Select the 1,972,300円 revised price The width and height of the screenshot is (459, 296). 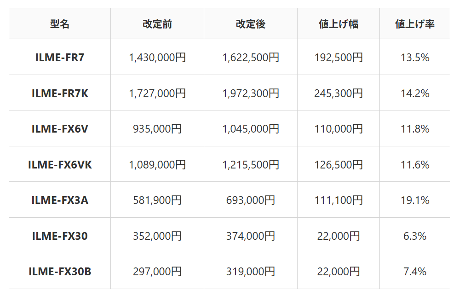click(251, 93)
